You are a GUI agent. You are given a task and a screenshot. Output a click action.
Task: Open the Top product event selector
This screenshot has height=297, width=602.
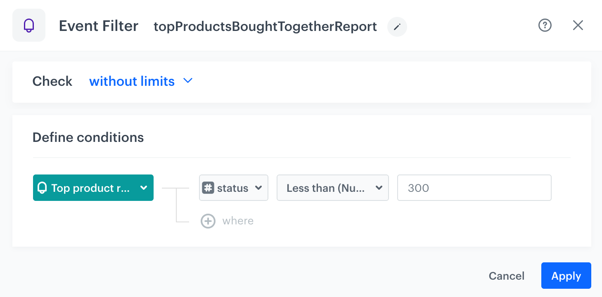(93, 188)
